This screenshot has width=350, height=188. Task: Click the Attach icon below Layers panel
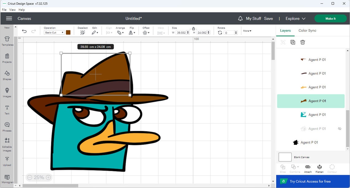tap(307, 168)
